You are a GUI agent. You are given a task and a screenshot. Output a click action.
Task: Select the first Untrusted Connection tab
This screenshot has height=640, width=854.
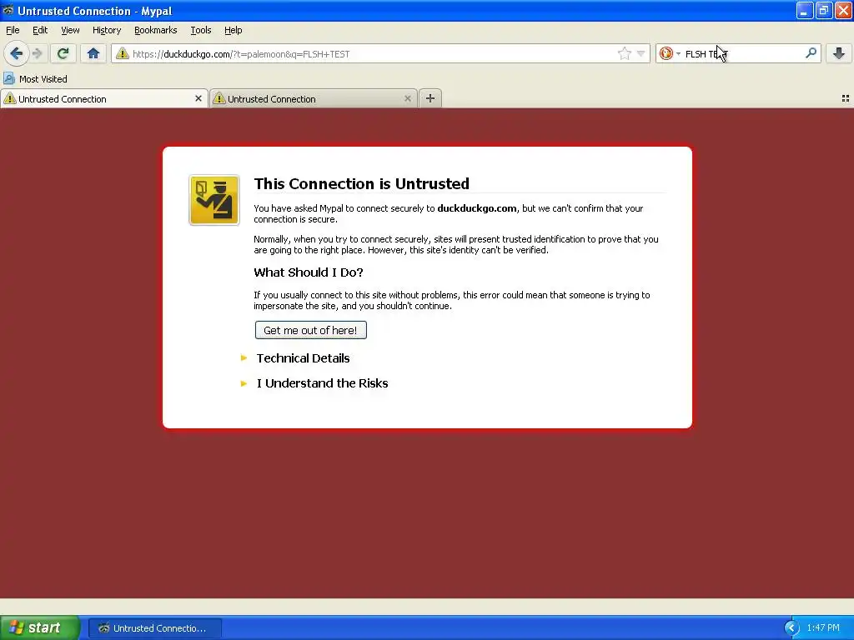[103, 98]
